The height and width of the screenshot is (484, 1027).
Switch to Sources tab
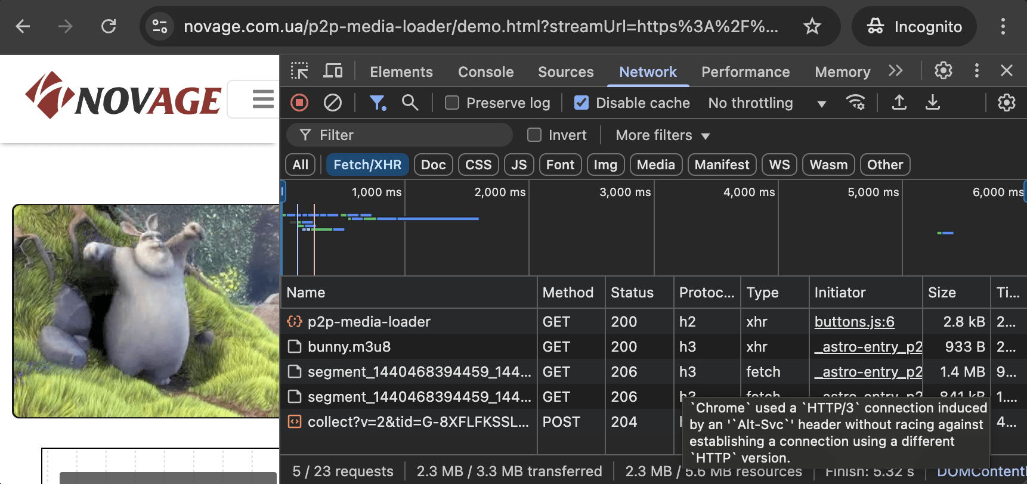pyautogui.click(x=565, y=72)
